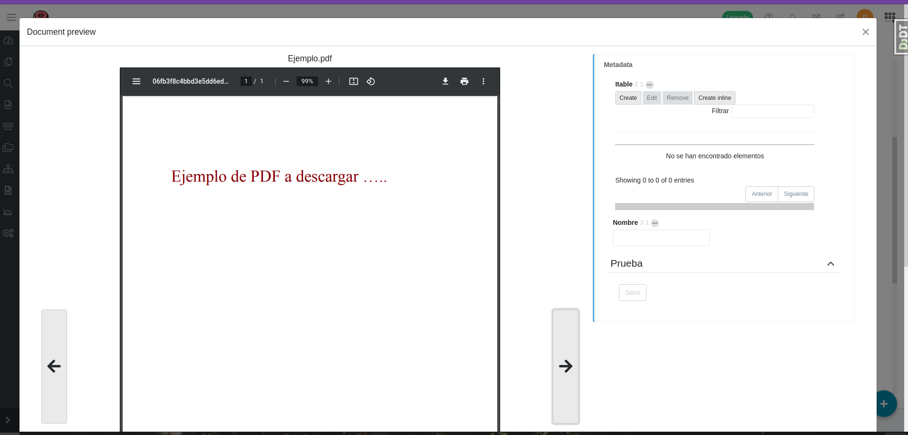Image resolution: width=908 pixels, height=435 pixels.
Task: Open options ellipsis next to Itable
Action: click(649, 85)
